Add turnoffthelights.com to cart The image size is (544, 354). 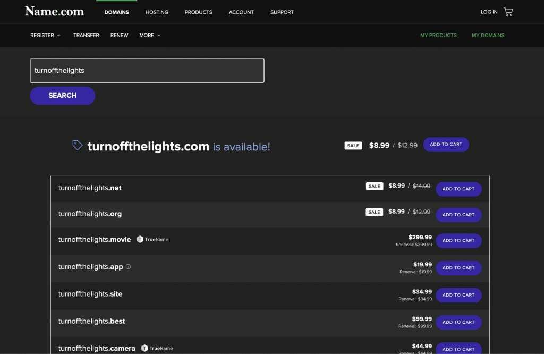tap(446, 145)
